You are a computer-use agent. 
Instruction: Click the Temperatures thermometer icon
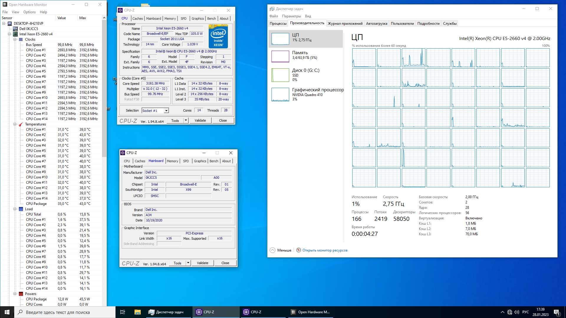[21, 124]
